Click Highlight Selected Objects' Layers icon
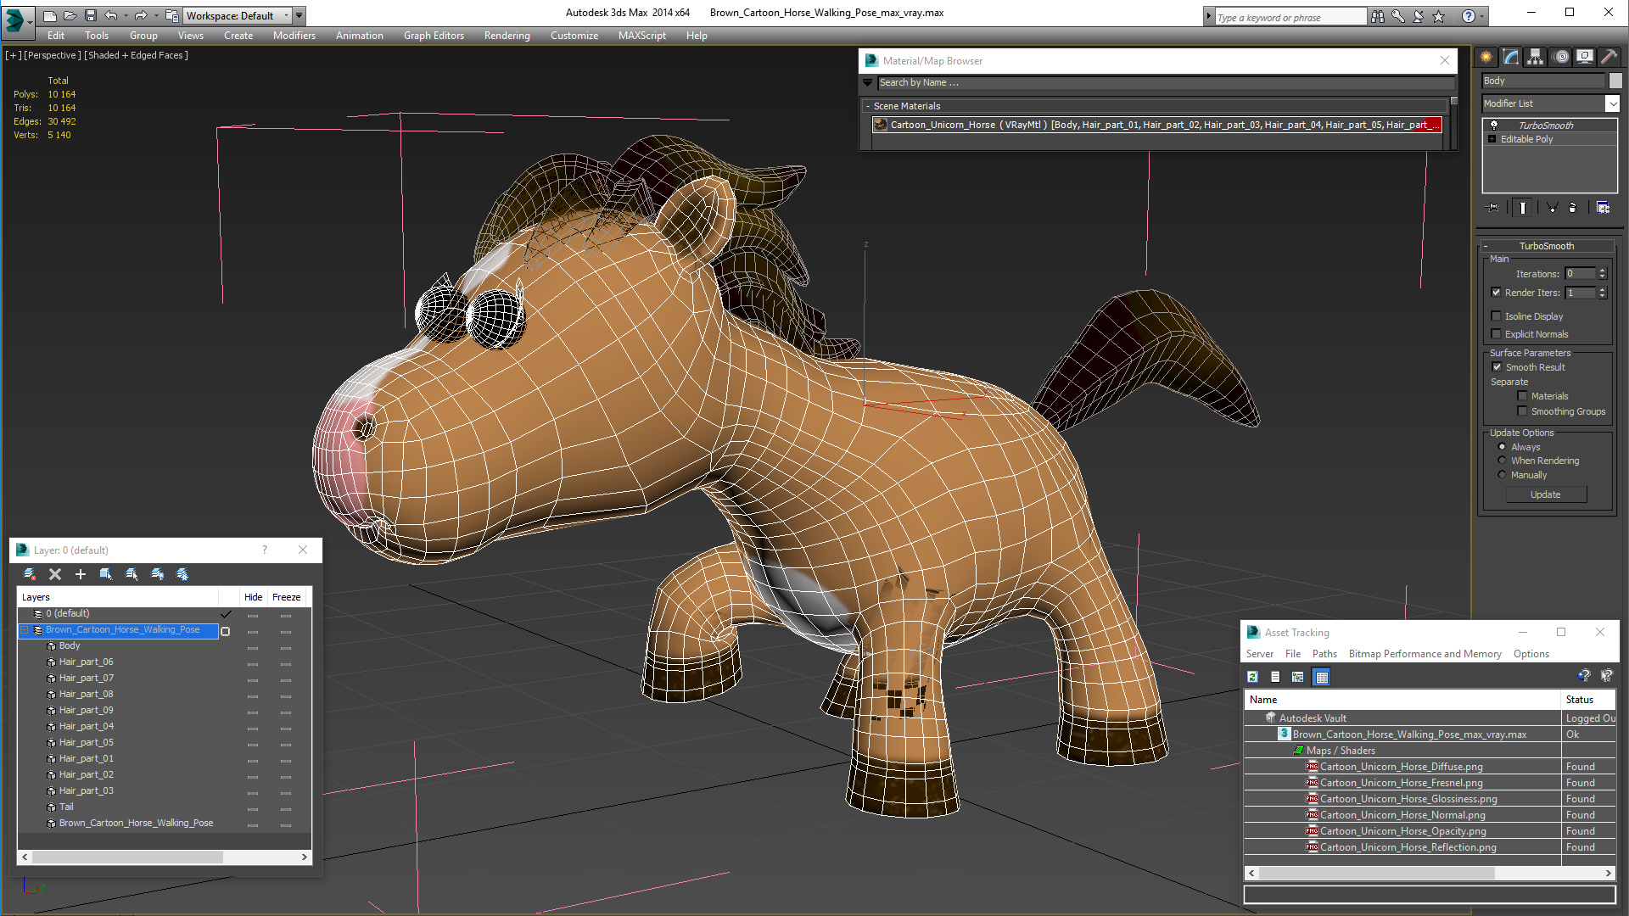This screenshot has height=916, width=1629. (132, 574)
